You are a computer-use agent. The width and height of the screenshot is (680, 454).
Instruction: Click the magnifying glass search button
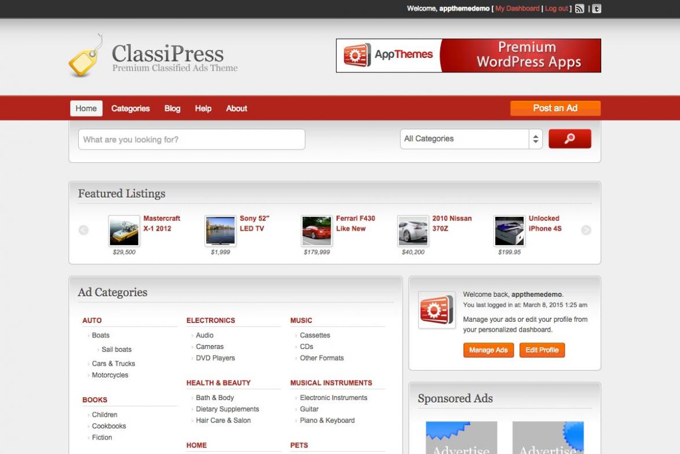[569, 139]
